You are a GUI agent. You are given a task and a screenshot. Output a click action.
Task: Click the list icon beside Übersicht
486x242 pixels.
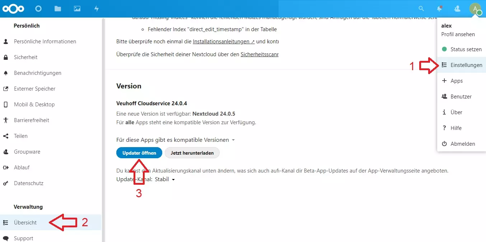tap(6, 223)
